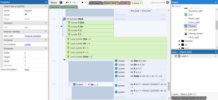Viewport: 218px width, 100px height.
Task: Expand the FX folder
Action: click(179, 45)
